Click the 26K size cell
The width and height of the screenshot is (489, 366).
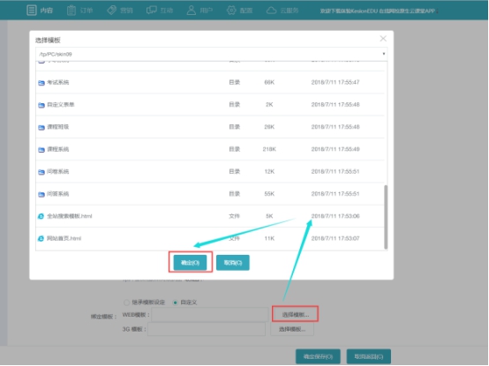click(x=269, y=127)
